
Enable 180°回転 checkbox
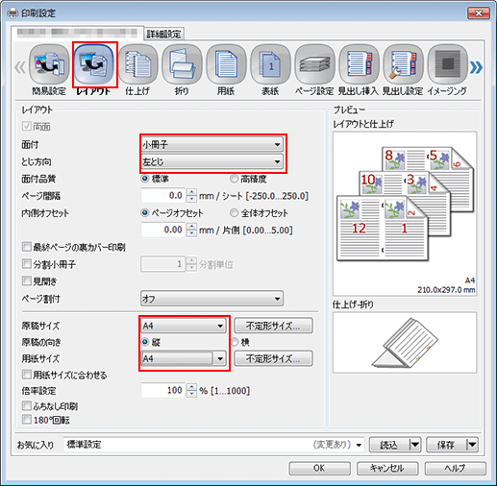tap(26, 420)
